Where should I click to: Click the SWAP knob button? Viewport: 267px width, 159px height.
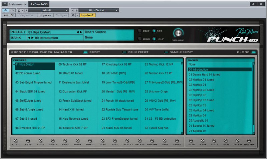tap(65, 141)
